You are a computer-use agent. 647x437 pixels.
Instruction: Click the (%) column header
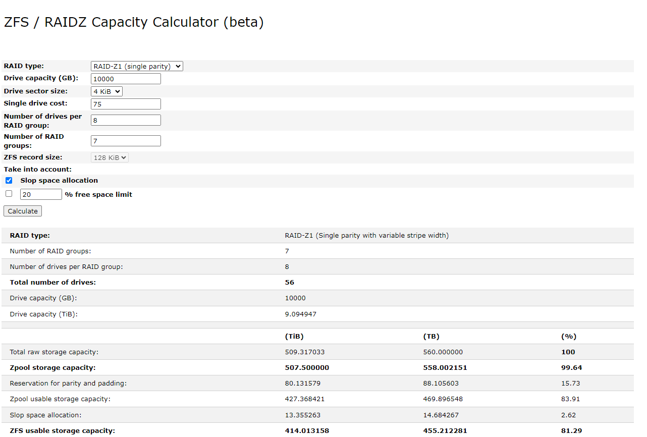(568, 336)
